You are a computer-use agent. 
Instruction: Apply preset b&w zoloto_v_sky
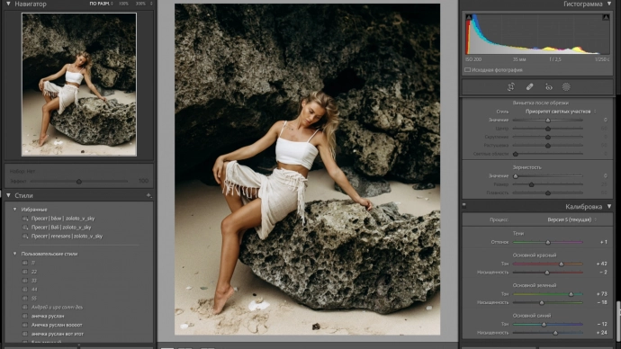pos(63,219)
